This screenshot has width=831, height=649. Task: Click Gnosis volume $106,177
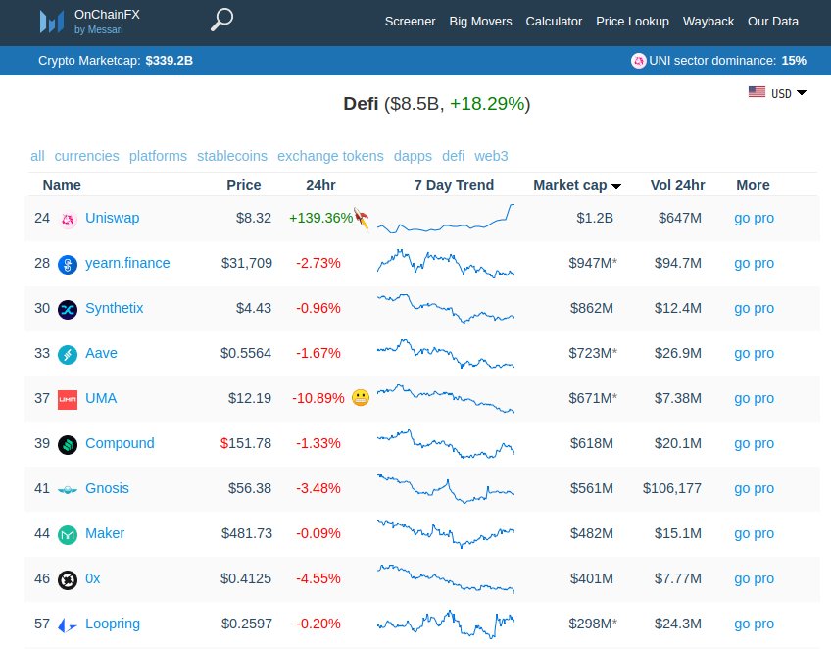[x=672, y=488]
